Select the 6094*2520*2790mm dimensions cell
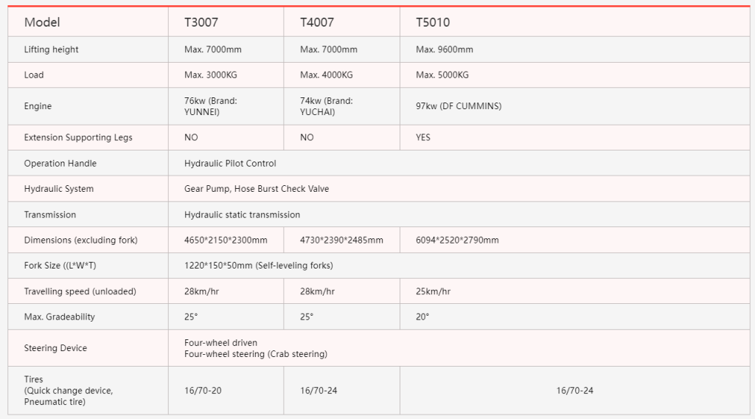The image size is (755, 419). click(457, 240)
